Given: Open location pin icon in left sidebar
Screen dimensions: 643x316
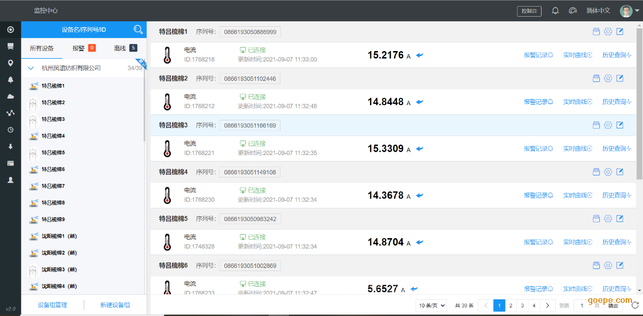Looking at the screenshot, I should [10, 63].
